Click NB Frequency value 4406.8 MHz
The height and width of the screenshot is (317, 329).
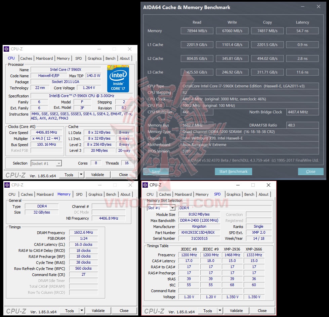coord(109,218)
